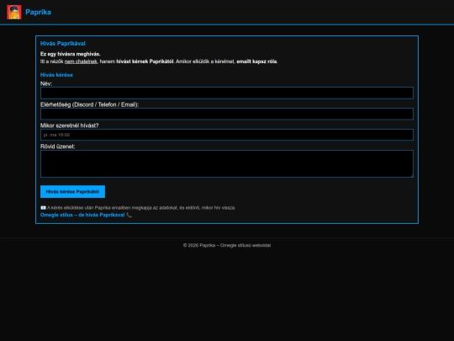Open the Paprika site title link
Viewport: 454px width, 341px height.
38,12
